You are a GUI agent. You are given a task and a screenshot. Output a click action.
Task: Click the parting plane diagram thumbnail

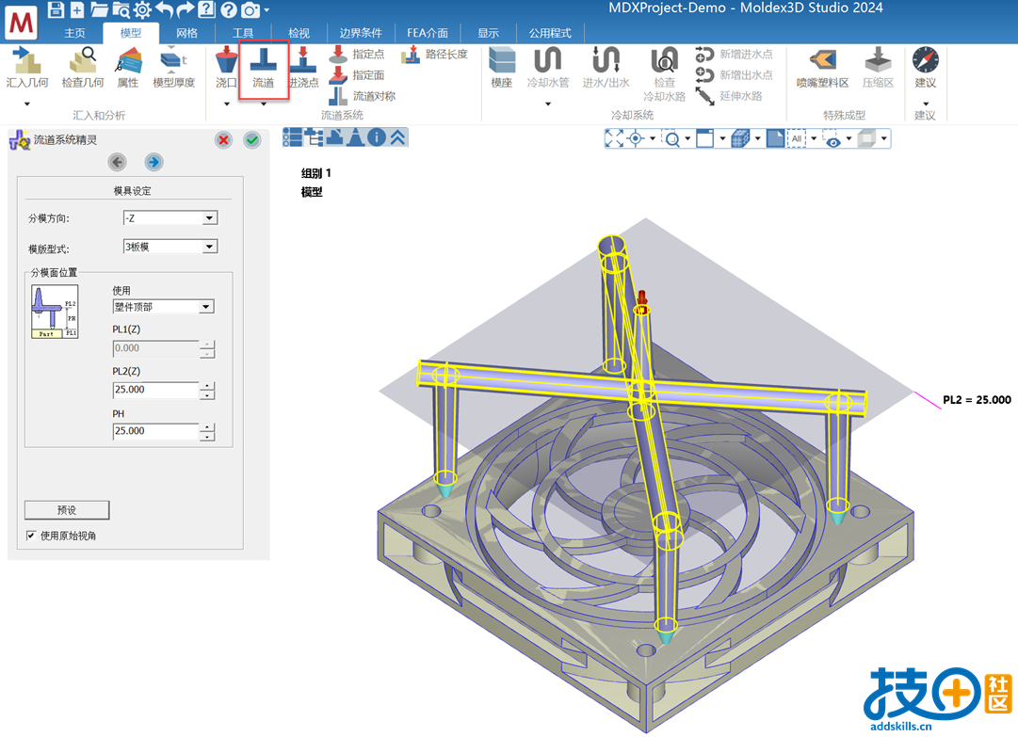coord(56,312)
